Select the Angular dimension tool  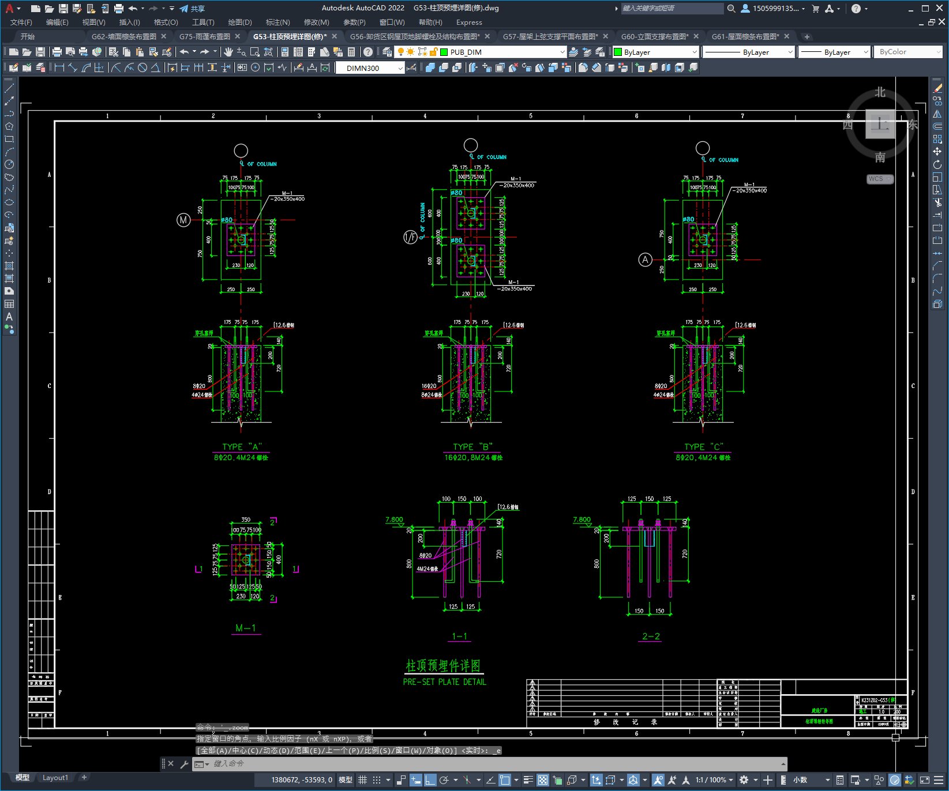[155, 67]
